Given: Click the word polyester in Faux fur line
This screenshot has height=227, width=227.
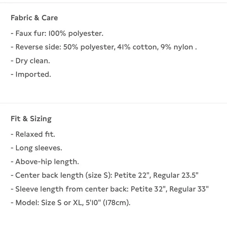Looking at the screenshot, I should coord(86,34).
